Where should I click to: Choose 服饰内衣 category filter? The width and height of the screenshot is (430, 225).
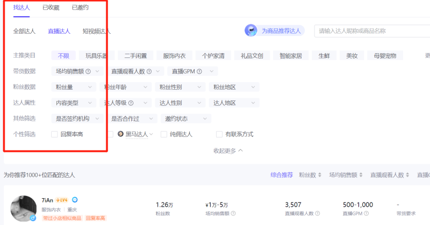tap(174, 56)
